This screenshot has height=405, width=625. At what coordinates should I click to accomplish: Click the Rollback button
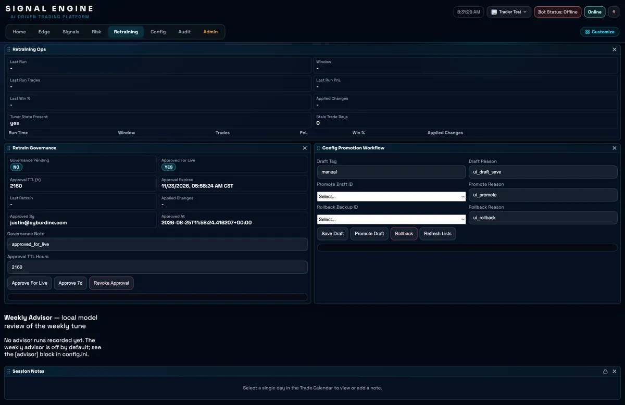(404, 234)
